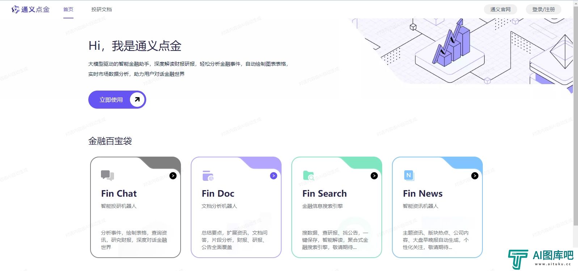The width and height of the screenshot is (578, 271).
Task: Click the Fin Search description starting 搜数据
Action: [335, 240]
